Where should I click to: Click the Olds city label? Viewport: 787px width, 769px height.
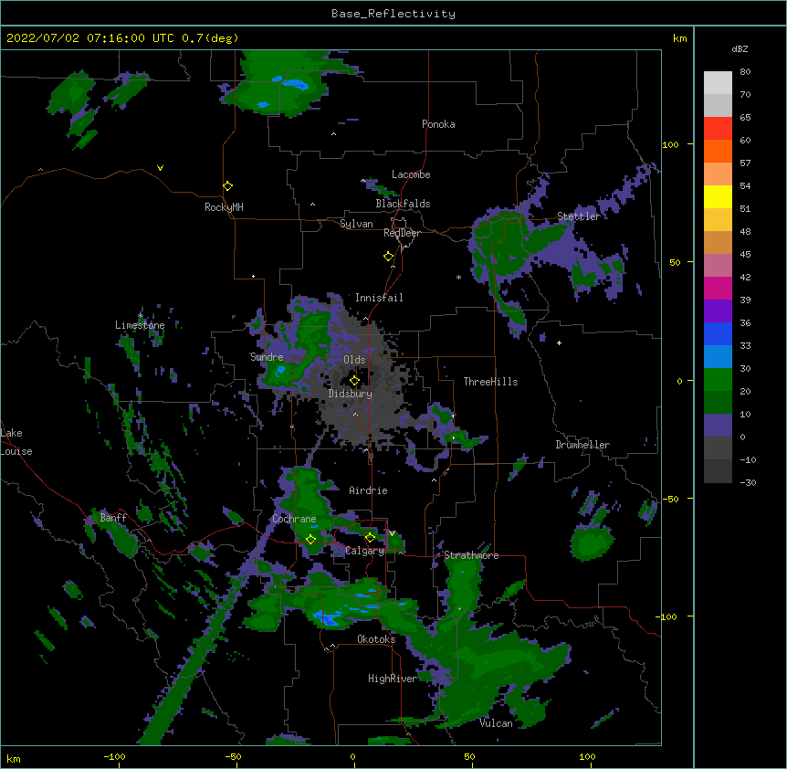(x=354, y=360)
